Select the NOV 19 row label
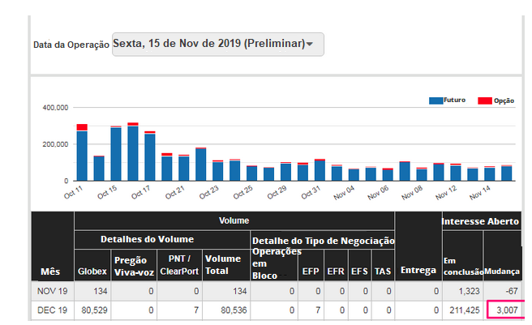Screen dimensions: 532x325 click(x=52, y=291)
